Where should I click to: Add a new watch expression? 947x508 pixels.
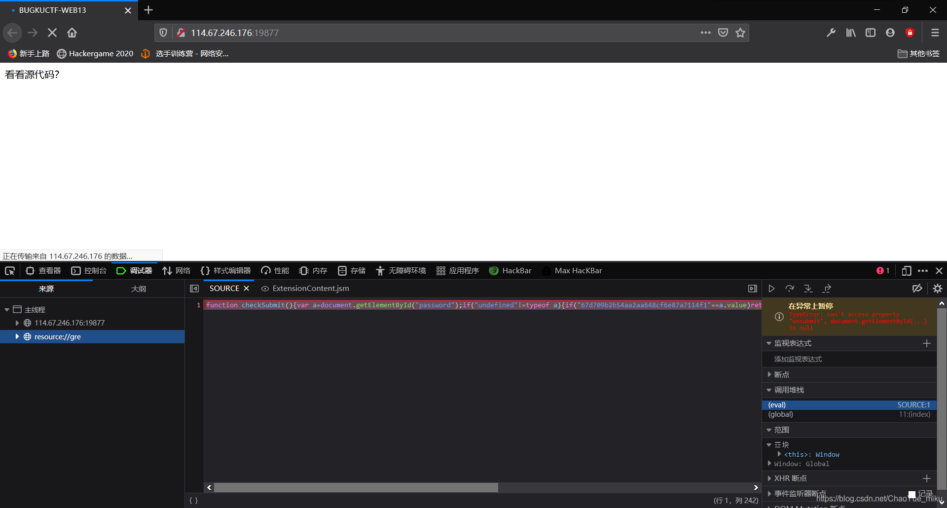pos(927,343)
